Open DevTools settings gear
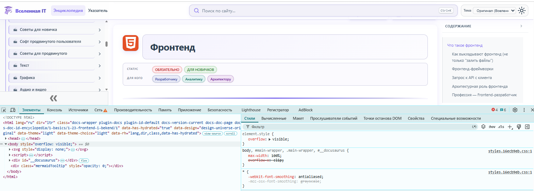This screenshot has height=191, width=534. pyautogui.click(x=515, y=110)
